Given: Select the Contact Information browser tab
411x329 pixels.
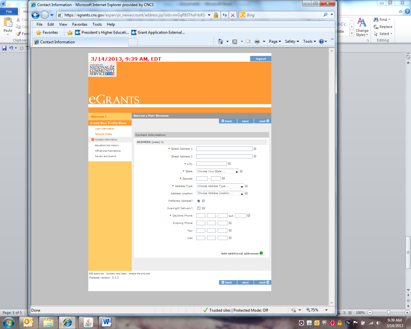Looking at the screenshot, I should (80, 42).
